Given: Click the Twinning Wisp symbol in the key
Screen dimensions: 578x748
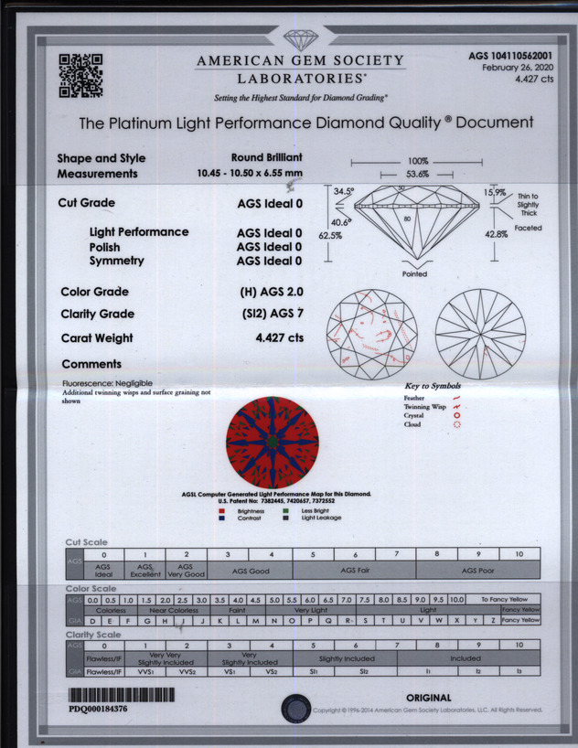Looking at the screenshot, I should [x=456, y=407].
